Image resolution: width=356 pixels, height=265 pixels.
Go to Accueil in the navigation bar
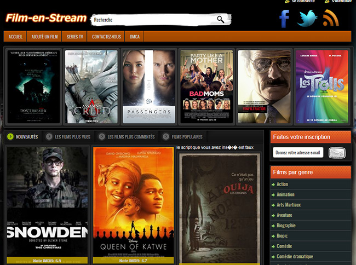coord(15,37)
